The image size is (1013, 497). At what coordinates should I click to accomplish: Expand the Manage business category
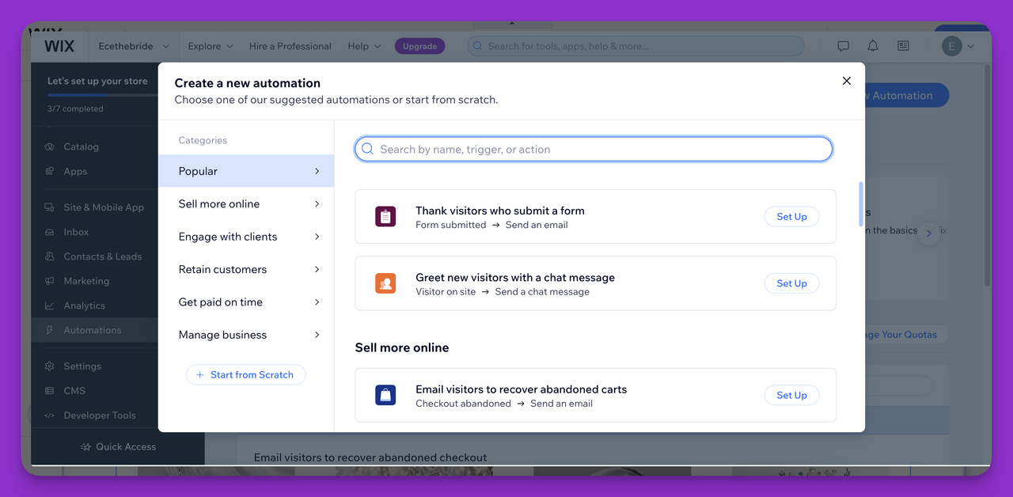[x=246, y=335]
